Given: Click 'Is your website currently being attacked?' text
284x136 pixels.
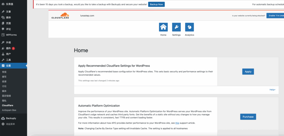Looking at the screenshot, I should (x=249, y=16).
